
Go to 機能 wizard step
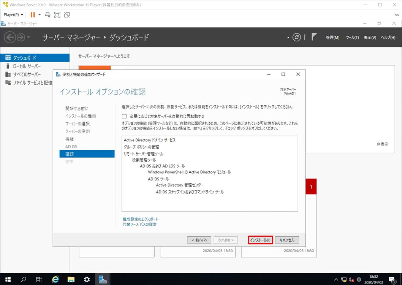pyautogui.click(x=70, y=139)
